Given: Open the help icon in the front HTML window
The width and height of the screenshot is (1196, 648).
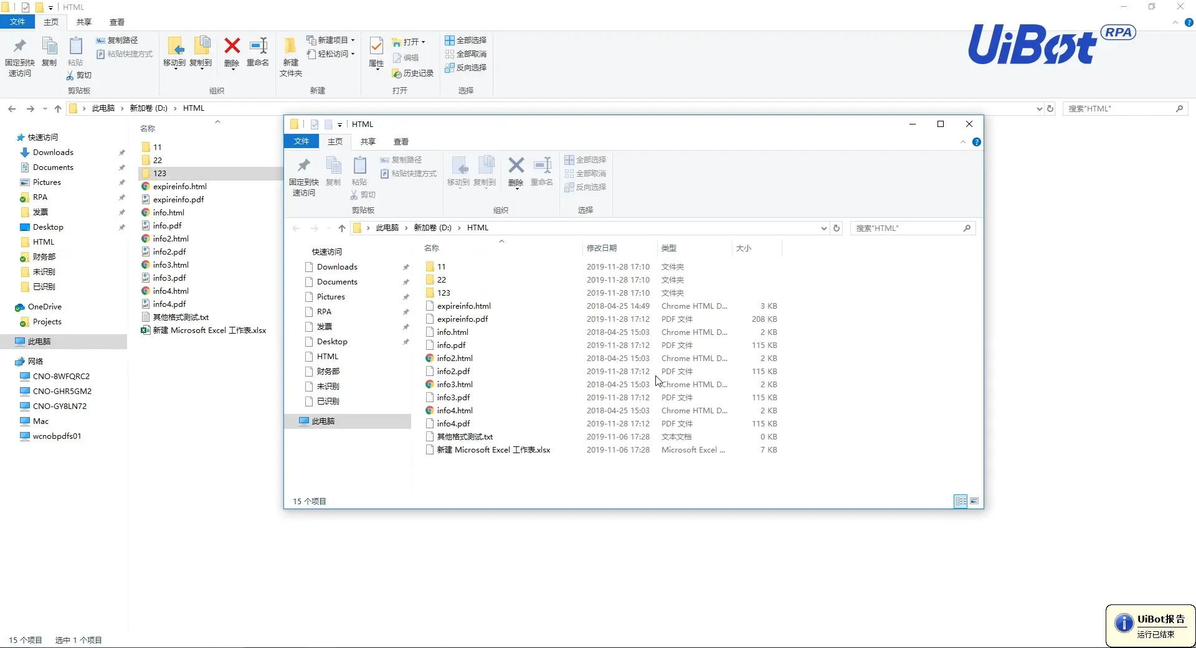Looking at the screenshot, I should point(977,142).
